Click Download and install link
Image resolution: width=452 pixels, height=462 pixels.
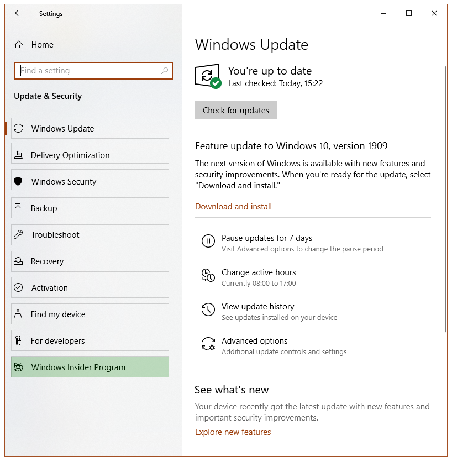click(x=233, y=207)
